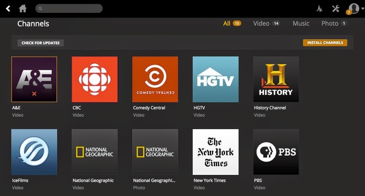Screen dimensions: 365x196
Task: Open the A&E channel thumbnail
Action: pyautogui.click(x=34, y=79)
